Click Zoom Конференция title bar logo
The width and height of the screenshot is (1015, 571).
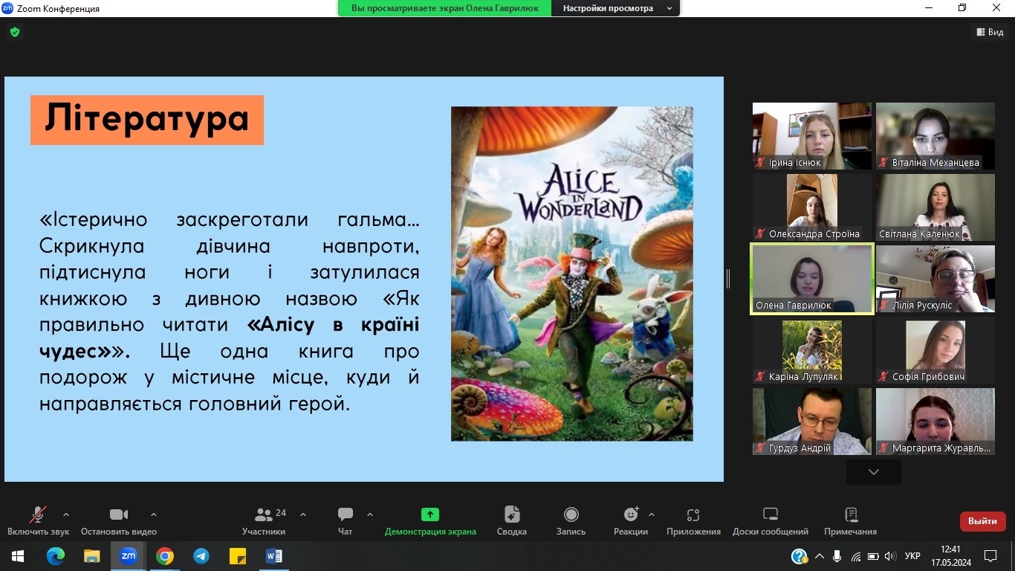(x=7, y=8)
